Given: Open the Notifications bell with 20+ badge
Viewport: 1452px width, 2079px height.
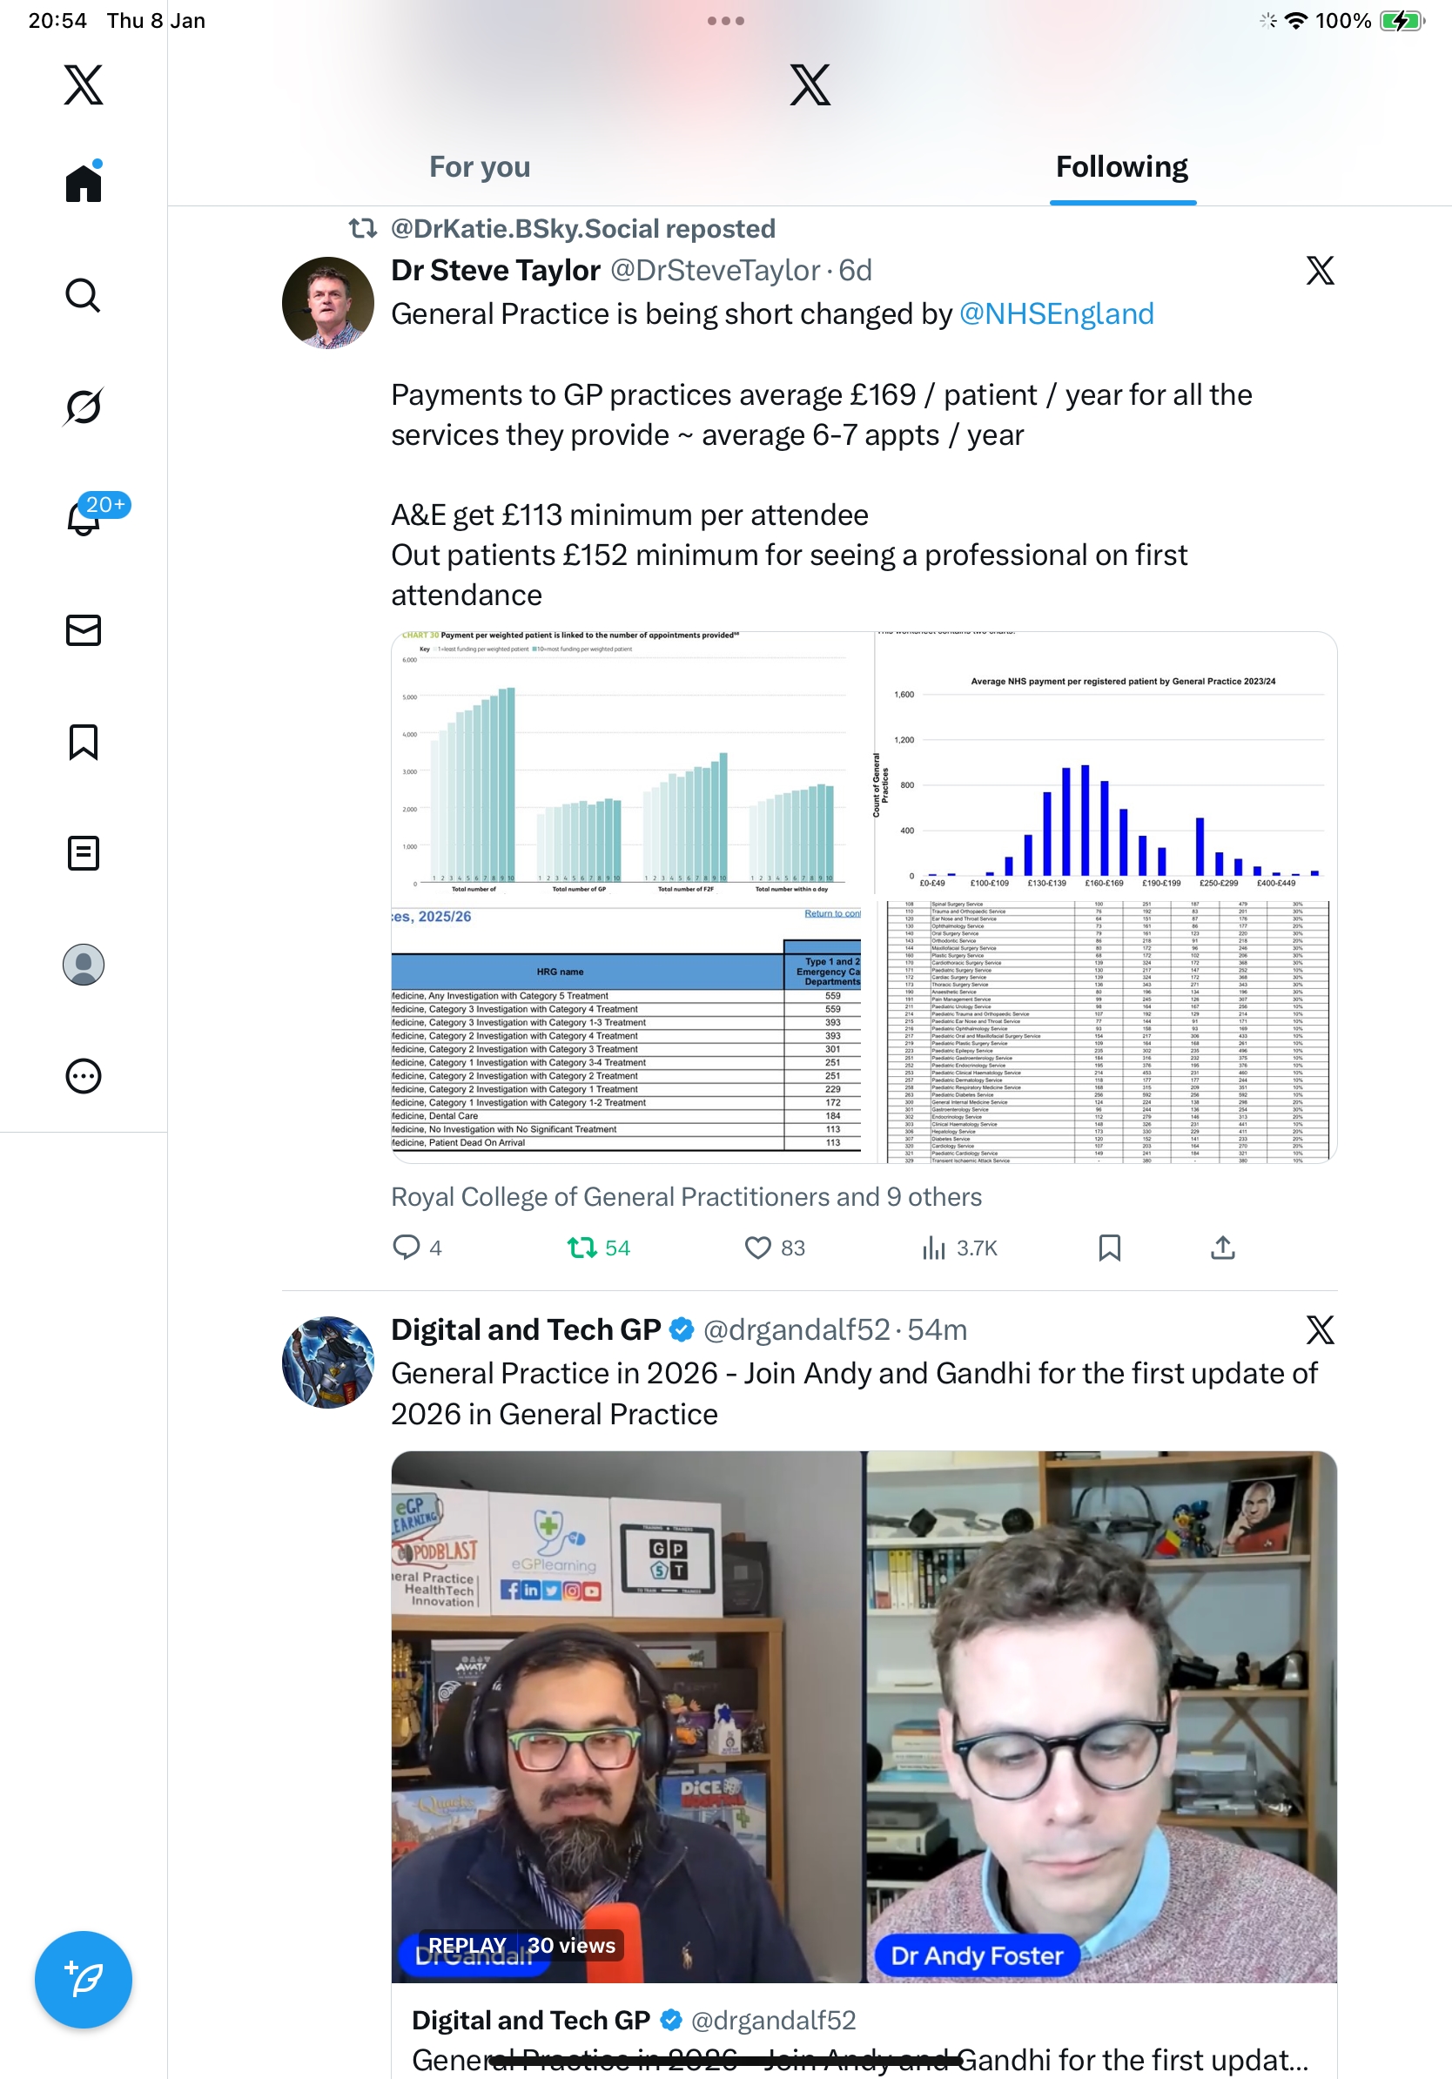Looking at the screenshot, I should [83, 518].
